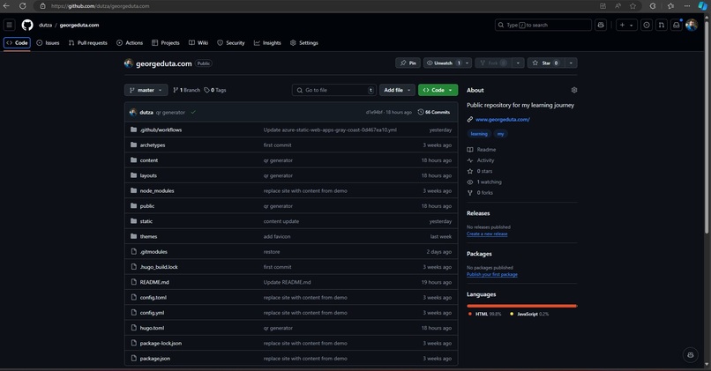Screen dimensions: 711x371
Task: Expand the master branch dropdown
Action: [x=146, y=90]
